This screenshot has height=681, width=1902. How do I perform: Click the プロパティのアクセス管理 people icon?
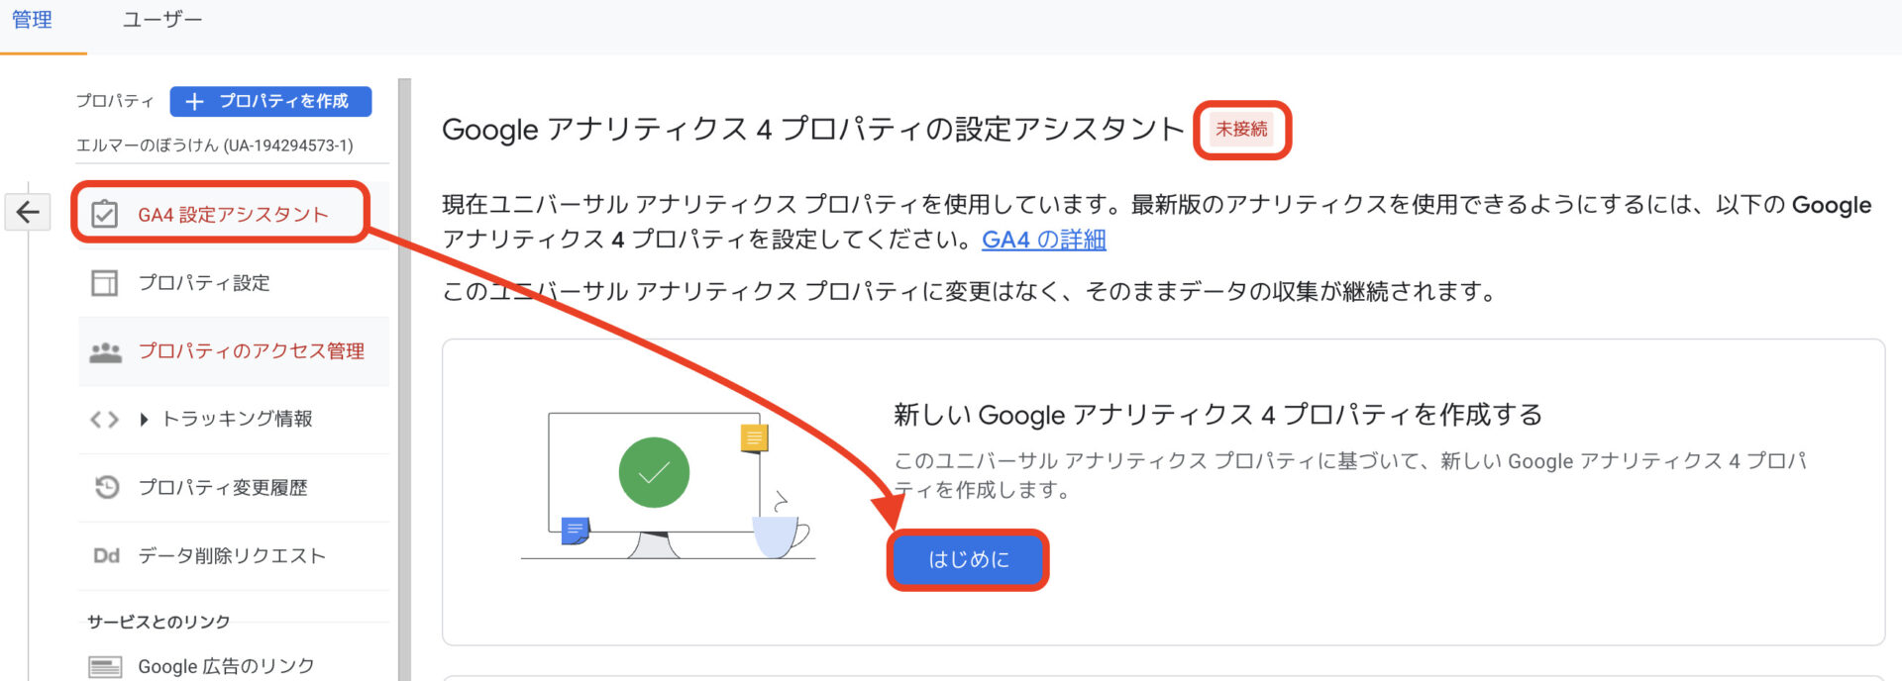point(105,351)
